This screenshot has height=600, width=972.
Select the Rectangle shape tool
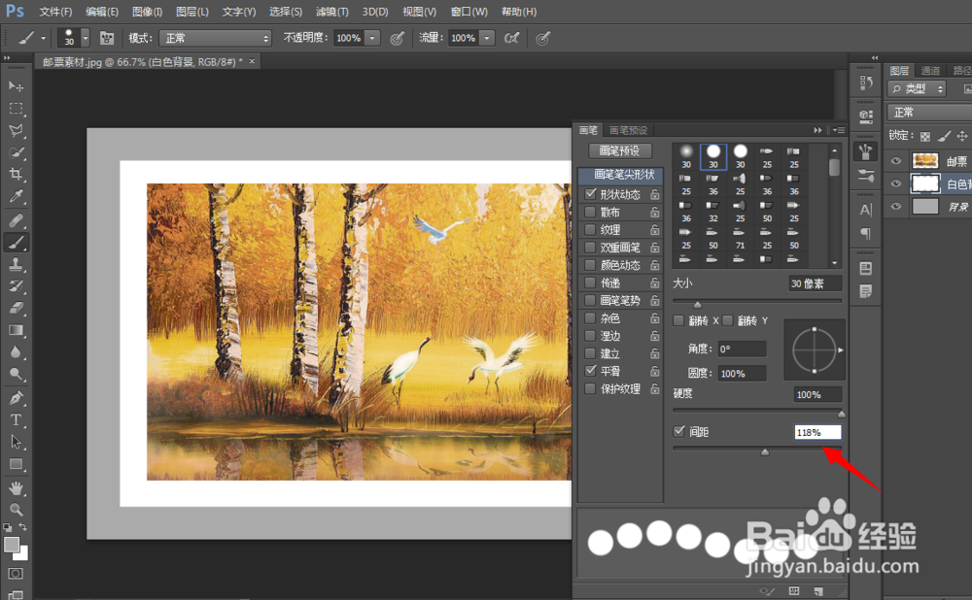pos(17,464)
